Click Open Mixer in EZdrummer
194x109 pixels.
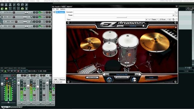pos(92,78)
